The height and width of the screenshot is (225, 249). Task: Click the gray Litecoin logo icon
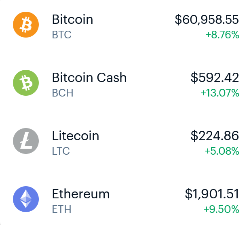tap(26, 141)
